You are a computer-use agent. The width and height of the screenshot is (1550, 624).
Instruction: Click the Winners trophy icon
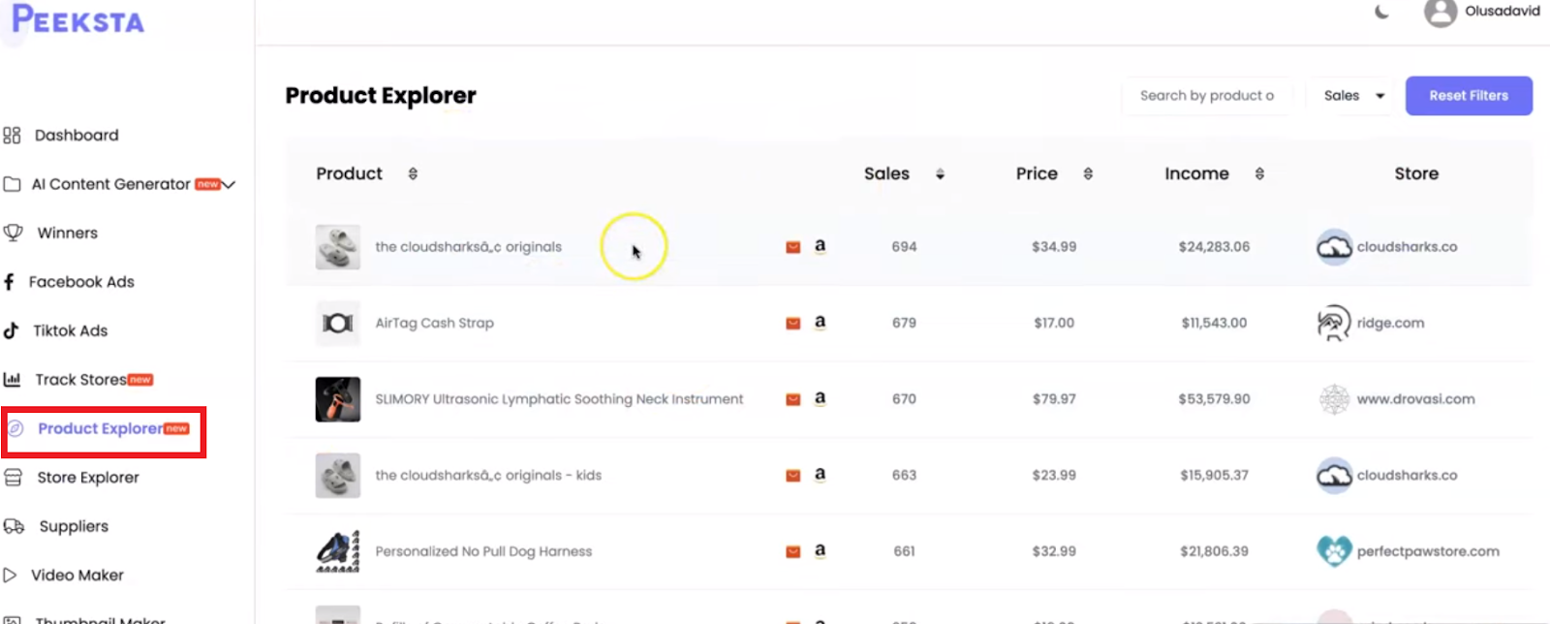(x=13, y=233)
